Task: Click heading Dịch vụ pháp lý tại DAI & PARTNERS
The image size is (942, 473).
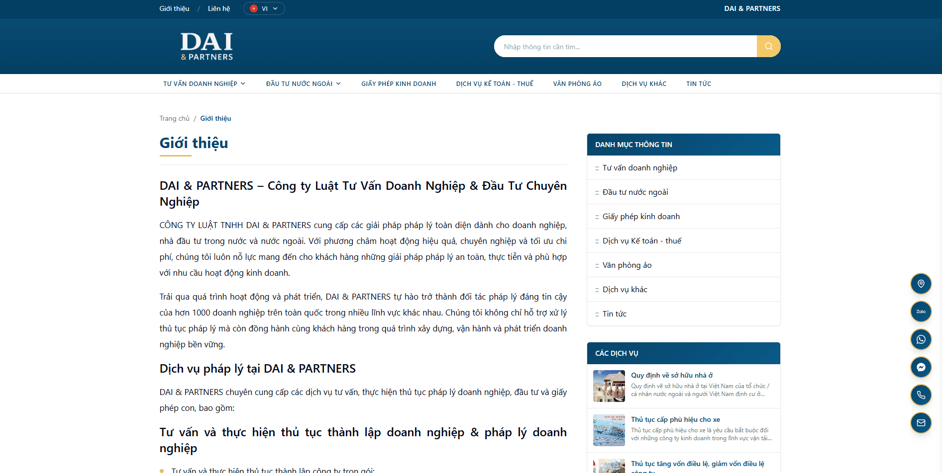Action: click(257, 369)
